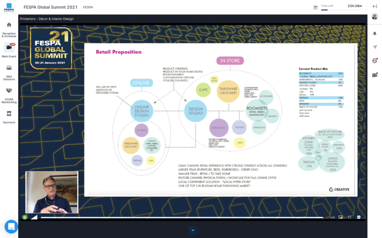Open the video quality settings menu
This screenshot has width=382, height=238.
click(359, 217)
